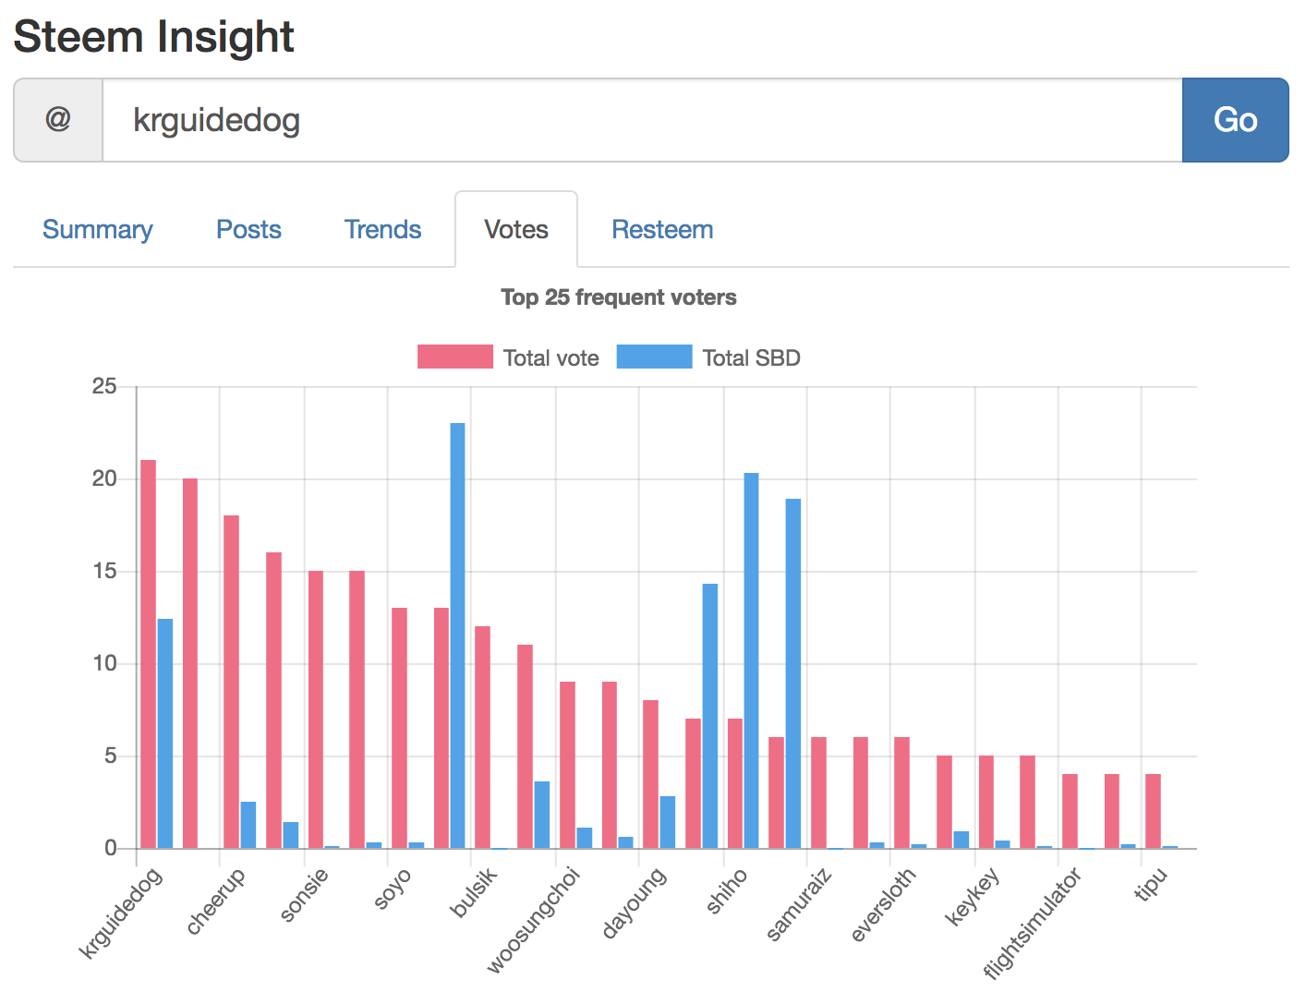Click the @ prefix addon box
The image size is (1306, 992).
tap(58, 120)
